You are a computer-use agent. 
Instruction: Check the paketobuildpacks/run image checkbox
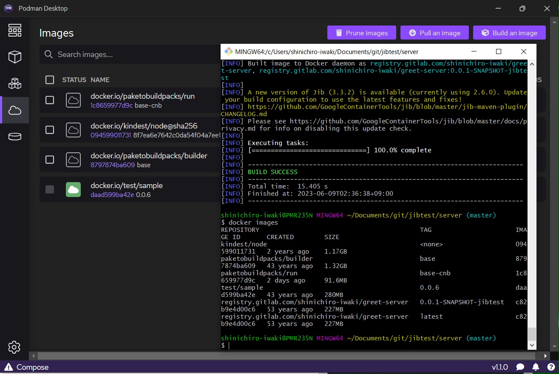coord(50,100)
